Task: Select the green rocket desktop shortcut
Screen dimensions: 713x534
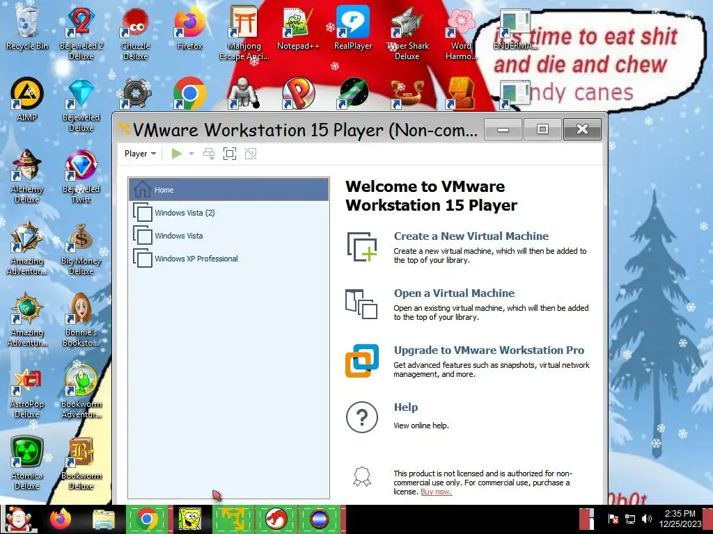Action: [353, 94]
